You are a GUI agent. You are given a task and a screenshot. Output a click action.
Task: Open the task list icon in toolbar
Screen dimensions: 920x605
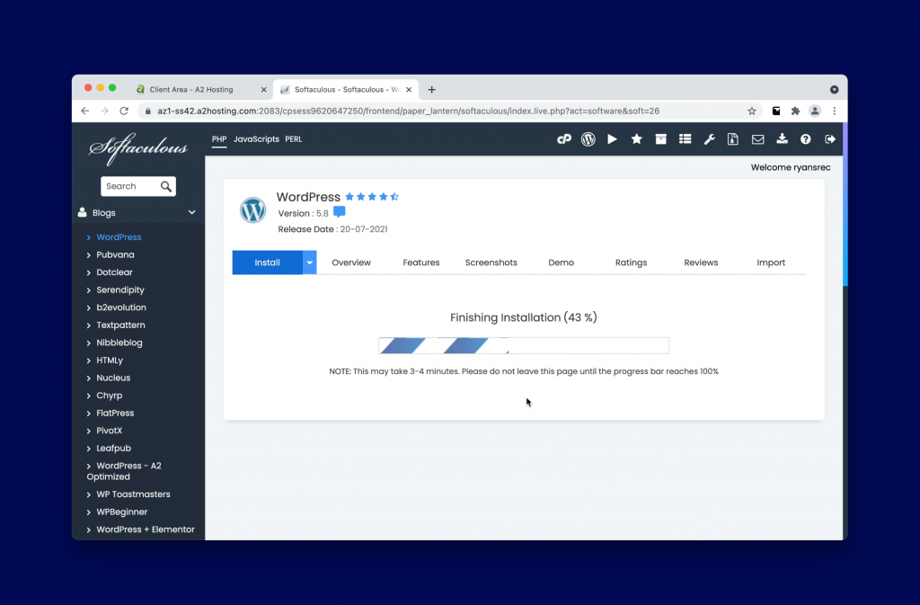[685, 139]
